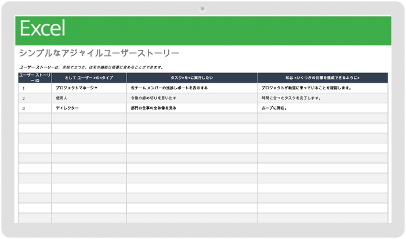Select the 私は <いくつかの目標を達成できるように> header cell

tap(322, 78)
